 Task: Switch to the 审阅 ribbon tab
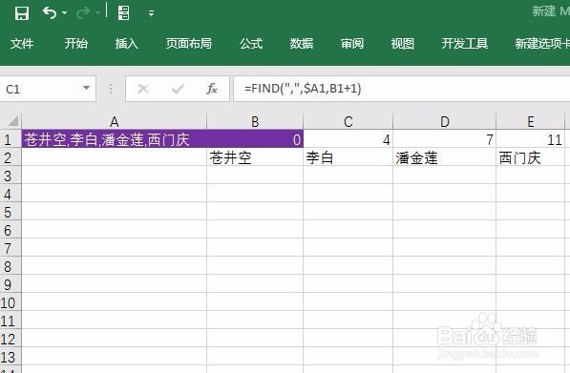pyautogui.click(x=352, y=44)
